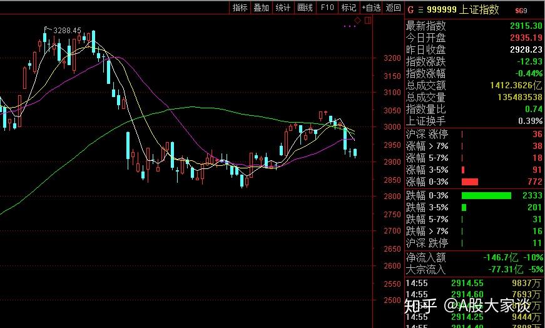This screenshot has height=328, width=545.
Task: Click the 跌幅 3-5% row label
Action: tap(427, 207)
